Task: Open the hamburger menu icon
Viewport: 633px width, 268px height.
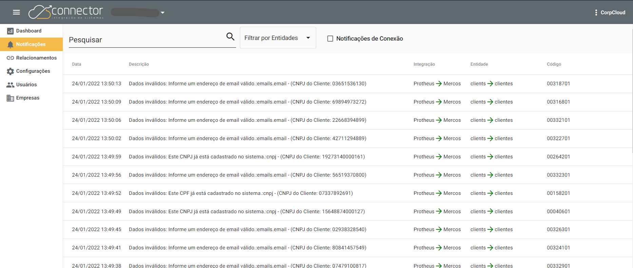Action: (x=16, y=13)
